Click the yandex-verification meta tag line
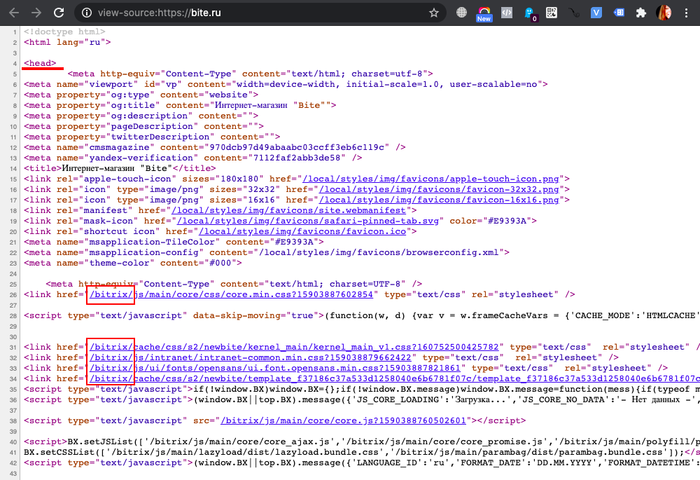The width and height of the screenshot is (700, 480). 193,158
